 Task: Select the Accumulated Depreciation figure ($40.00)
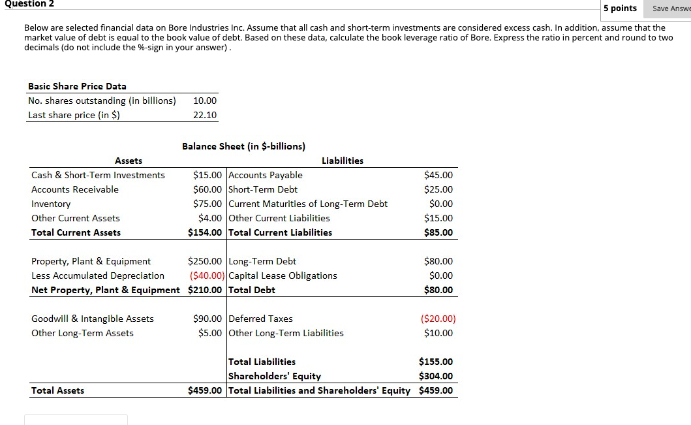click(x=207, y=275)
